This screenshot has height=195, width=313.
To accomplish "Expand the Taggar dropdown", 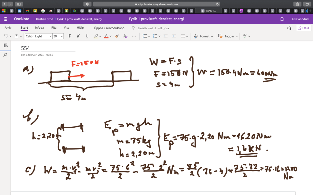I will pos(228,36).
